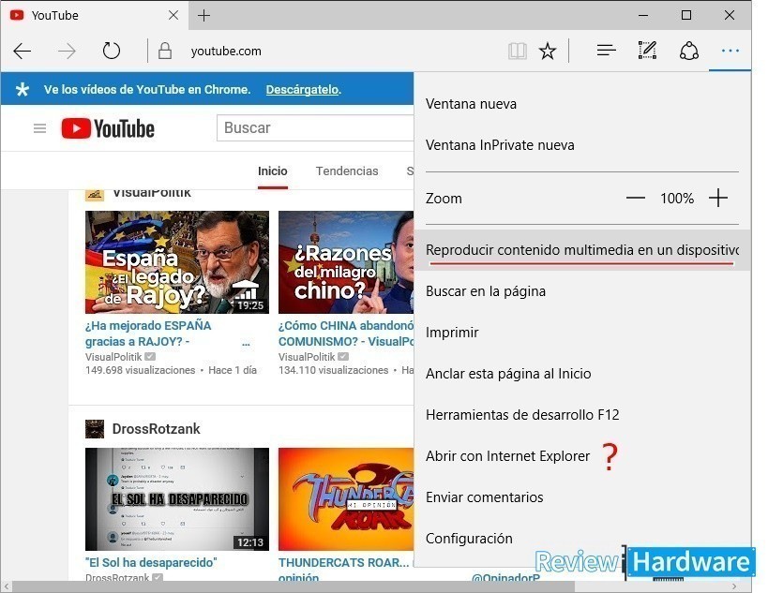Screen dimensions: 768x593
Task: Click the youtube.com address bar
Action: pos(226,51)
